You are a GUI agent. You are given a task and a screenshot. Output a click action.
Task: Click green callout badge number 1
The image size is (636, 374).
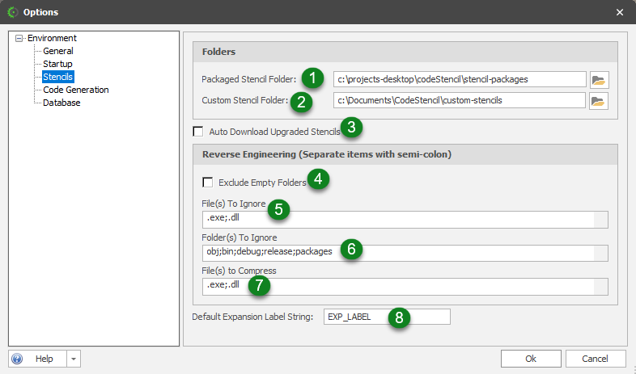(x=312, y=78)
